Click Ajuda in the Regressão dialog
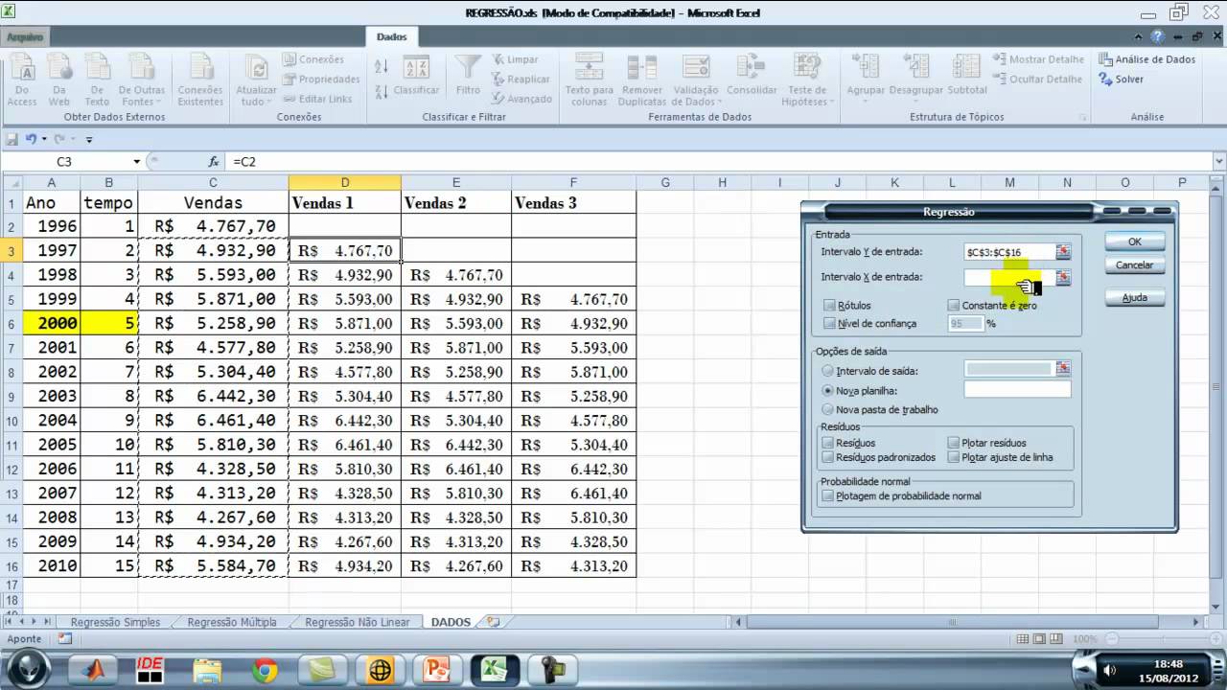The image size is (1227, 690). tap(1135, 297)
